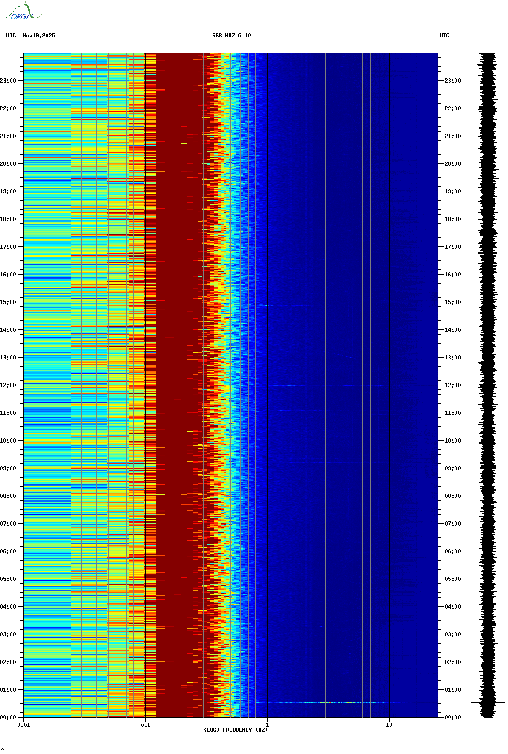
Task: Click the left 23:00 time label
Action: pos(8,81)
